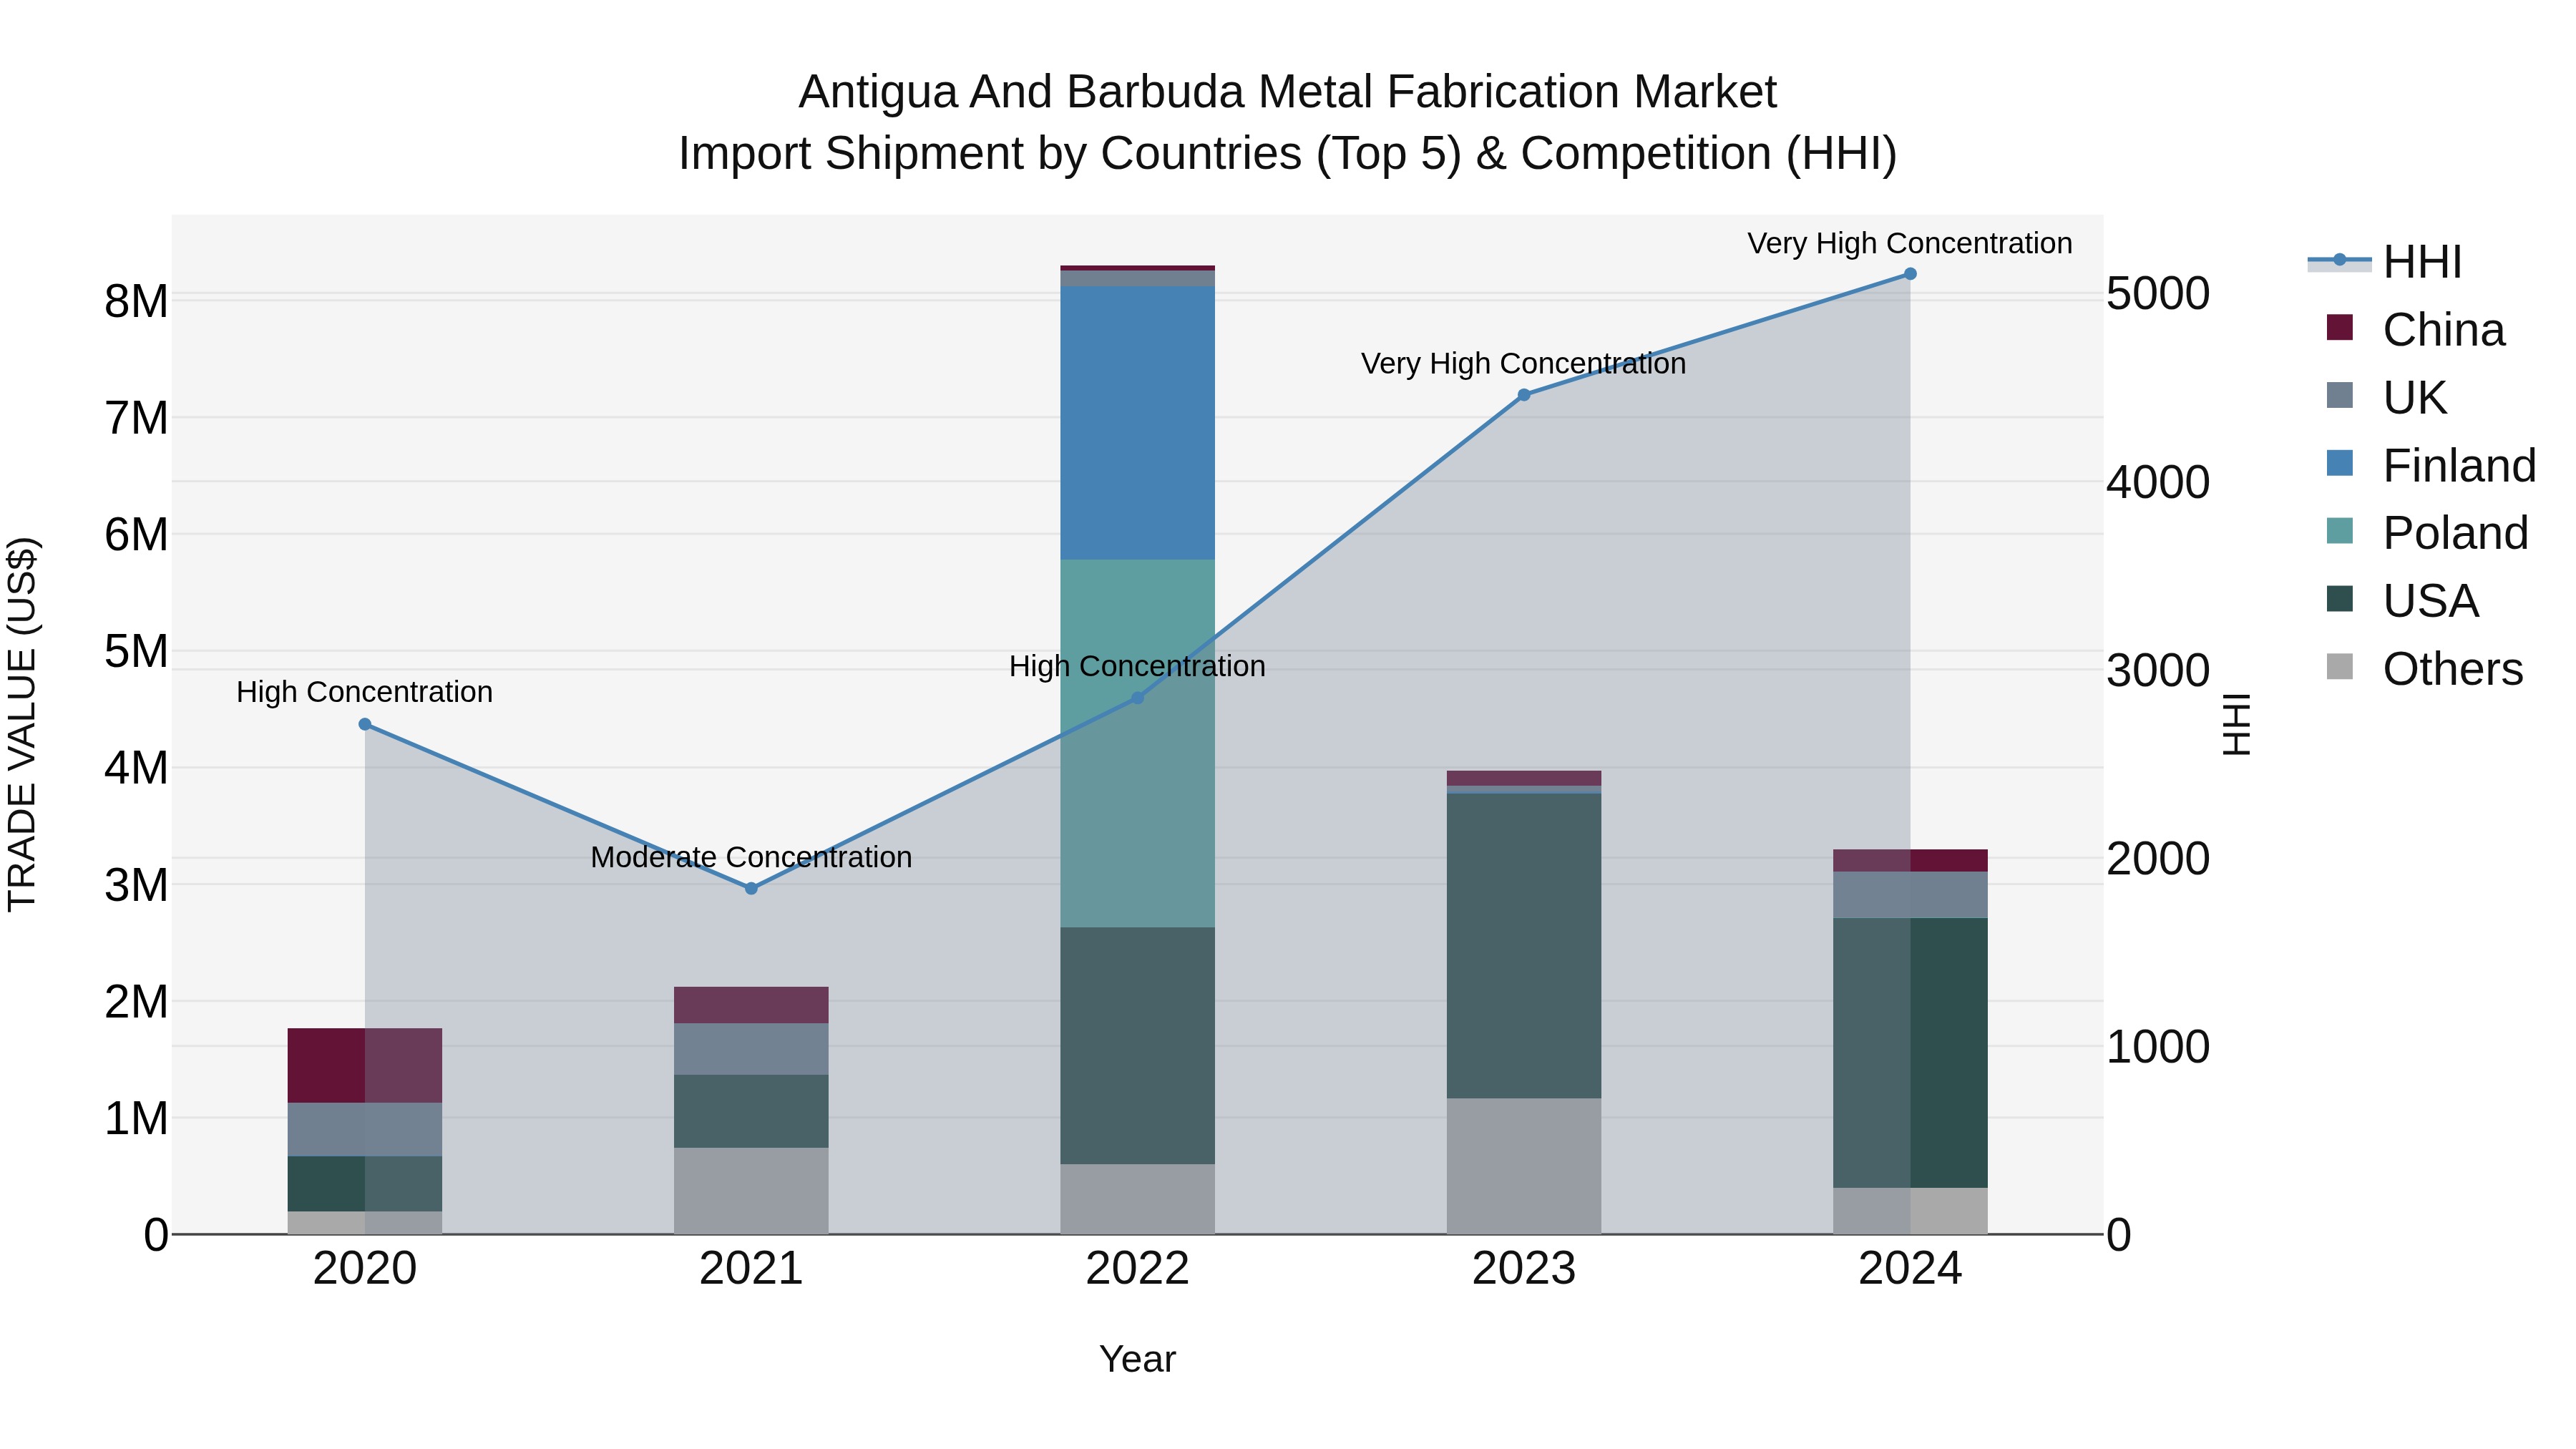
Task: Click 'High Concentration' label near 2022
Action: tap(1137, 666)
